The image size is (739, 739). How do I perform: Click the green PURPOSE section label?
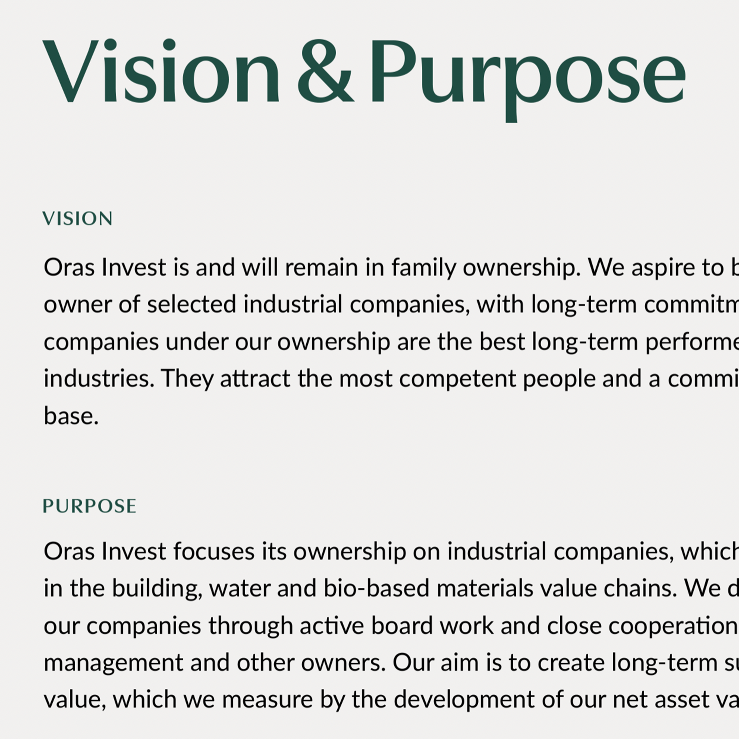point(89,506)
